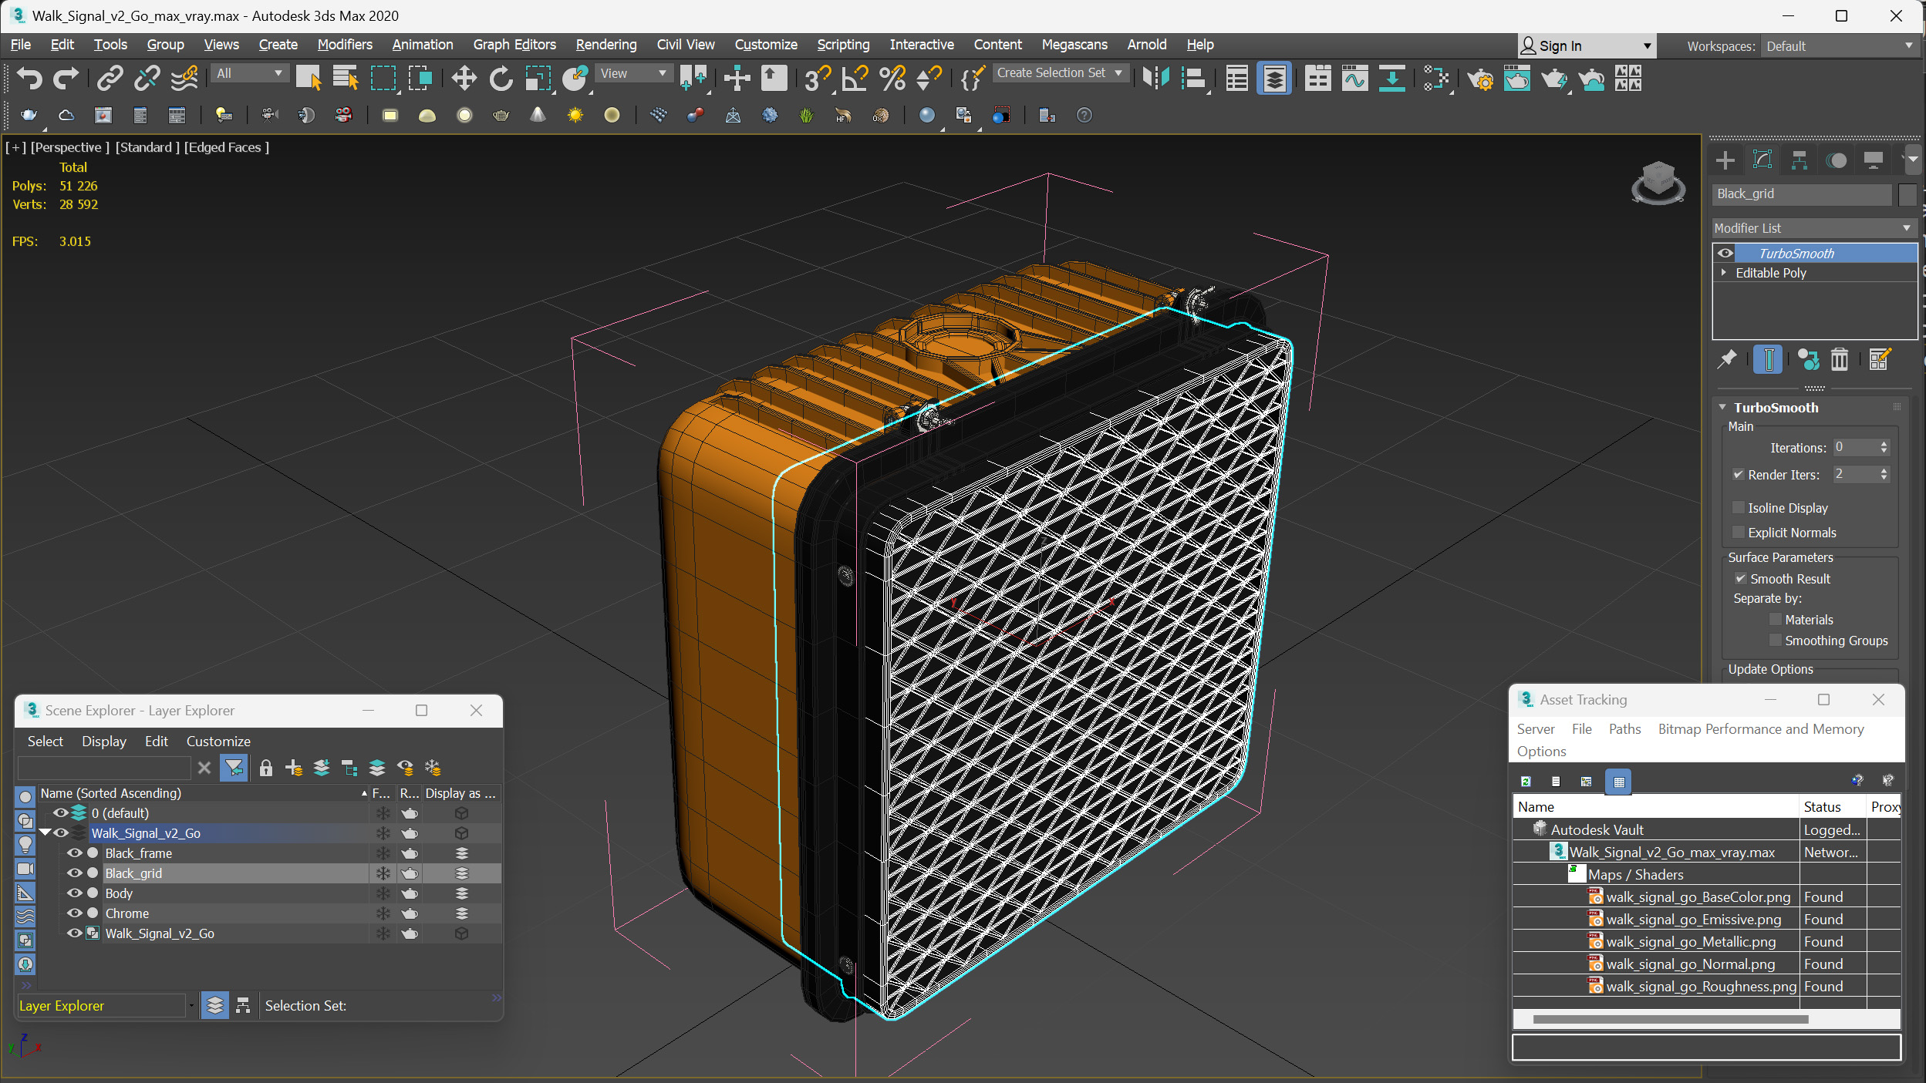This screenshot has height=1083, width=1926.
Task: Click the [Edged Faces] viewport label
Action: coord(227,147)
